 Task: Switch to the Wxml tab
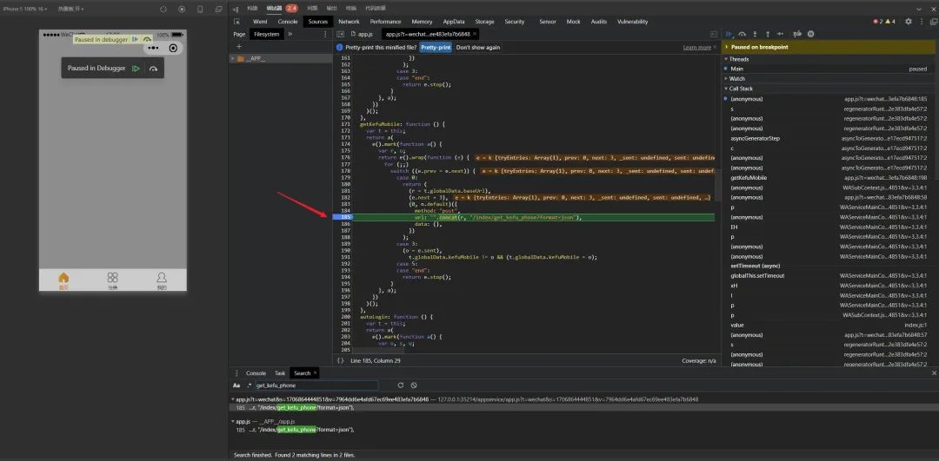tap(260, 22)
